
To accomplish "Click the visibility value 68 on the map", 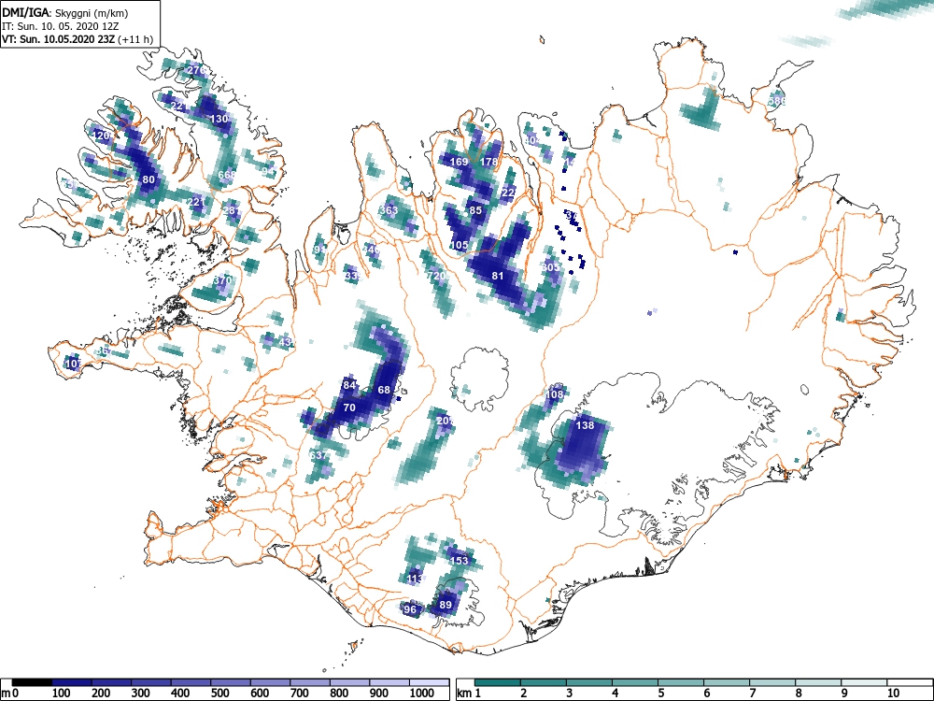I will (x=384, y=390).
